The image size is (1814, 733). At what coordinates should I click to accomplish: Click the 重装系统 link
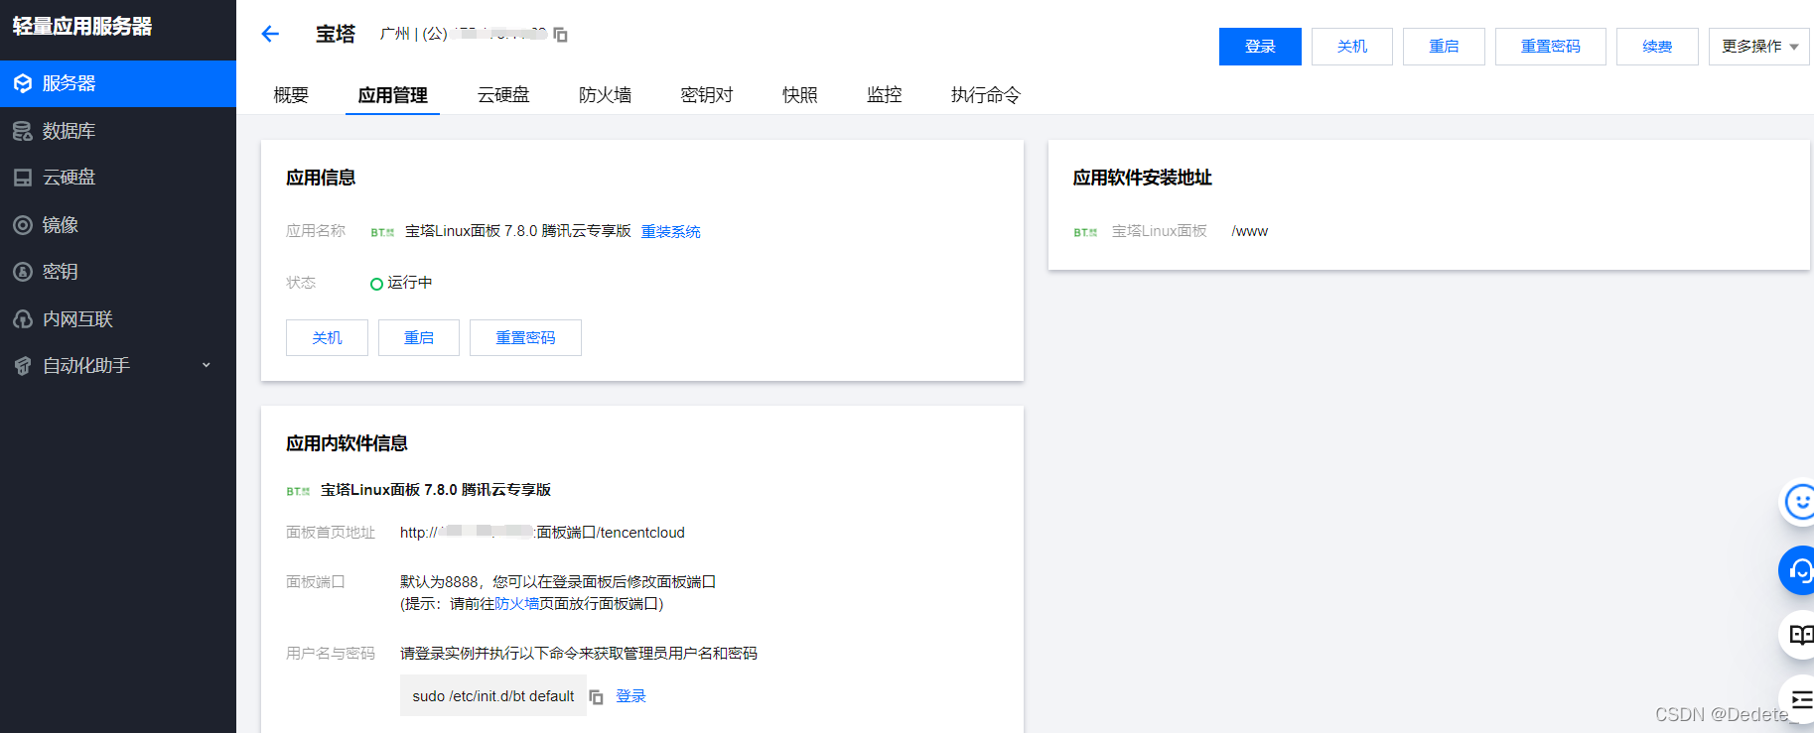click(x=670, y=232)
